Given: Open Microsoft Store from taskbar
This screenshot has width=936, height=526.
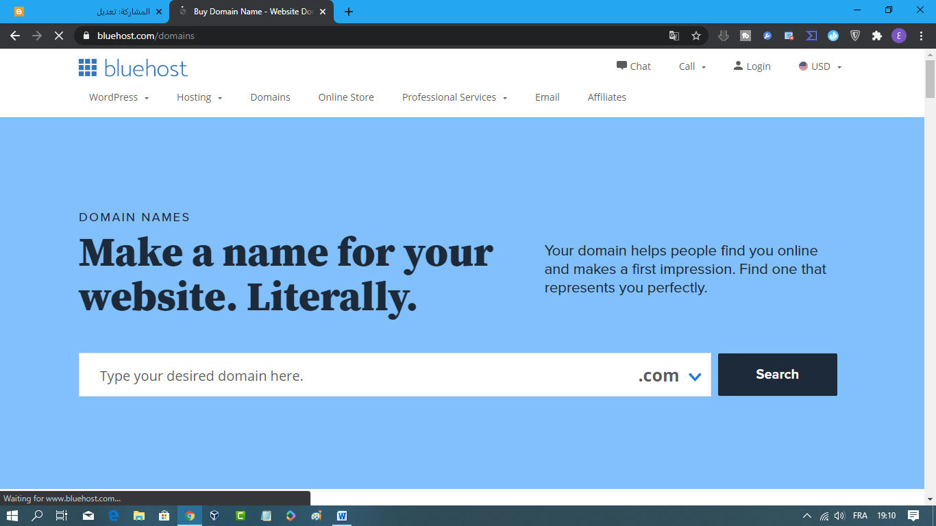Looking at the screenshot, I should 164,516.
